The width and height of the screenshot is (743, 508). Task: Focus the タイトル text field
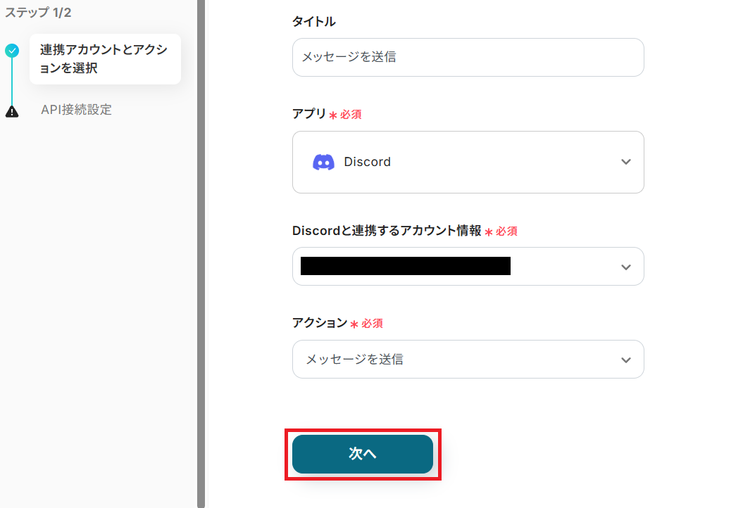pos(468,57)
